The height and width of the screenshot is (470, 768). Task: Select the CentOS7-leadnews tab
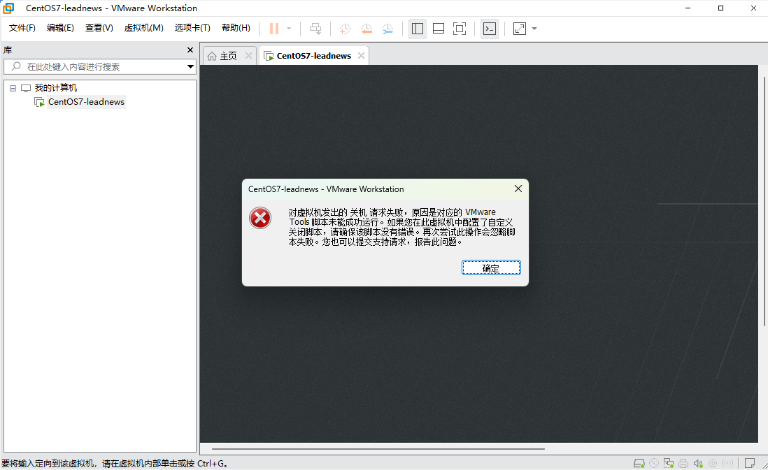314,56
